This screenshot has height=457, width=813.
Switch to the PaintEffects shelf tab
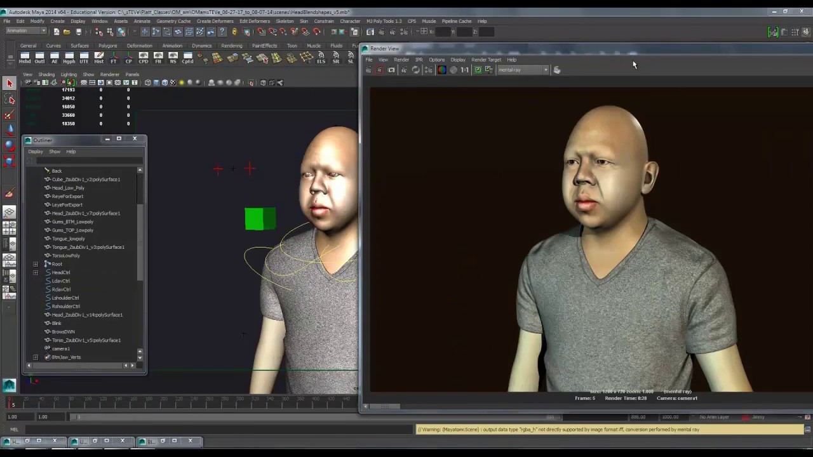point(264,46)
